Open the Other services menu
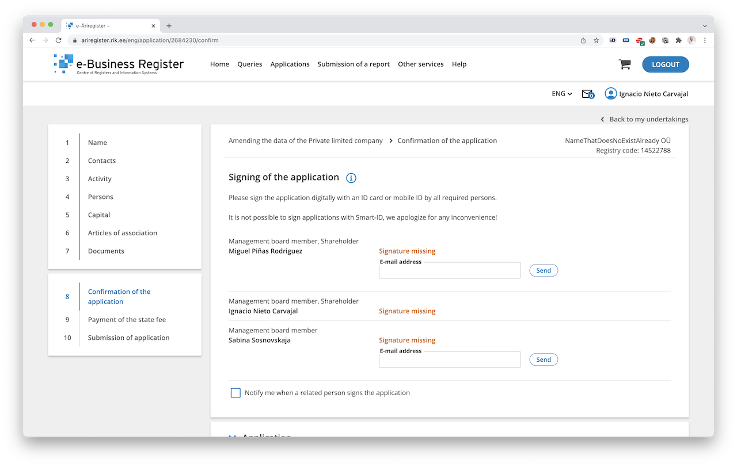 click(420, 64)
